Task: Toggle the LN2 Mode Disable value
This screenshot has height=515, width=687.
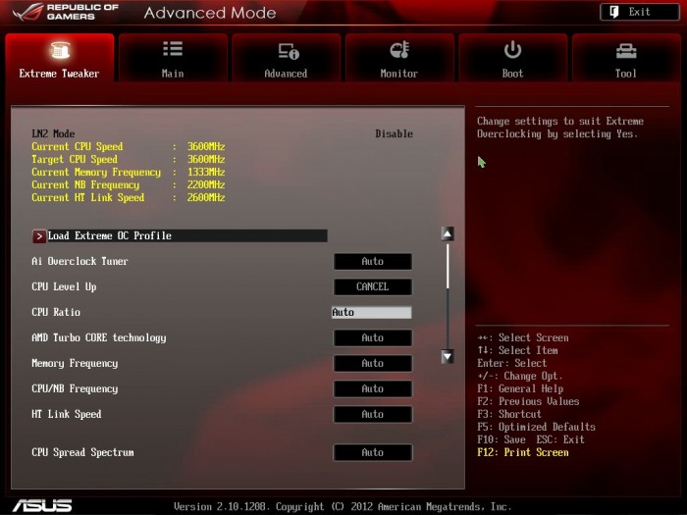Action: (394, 134)
